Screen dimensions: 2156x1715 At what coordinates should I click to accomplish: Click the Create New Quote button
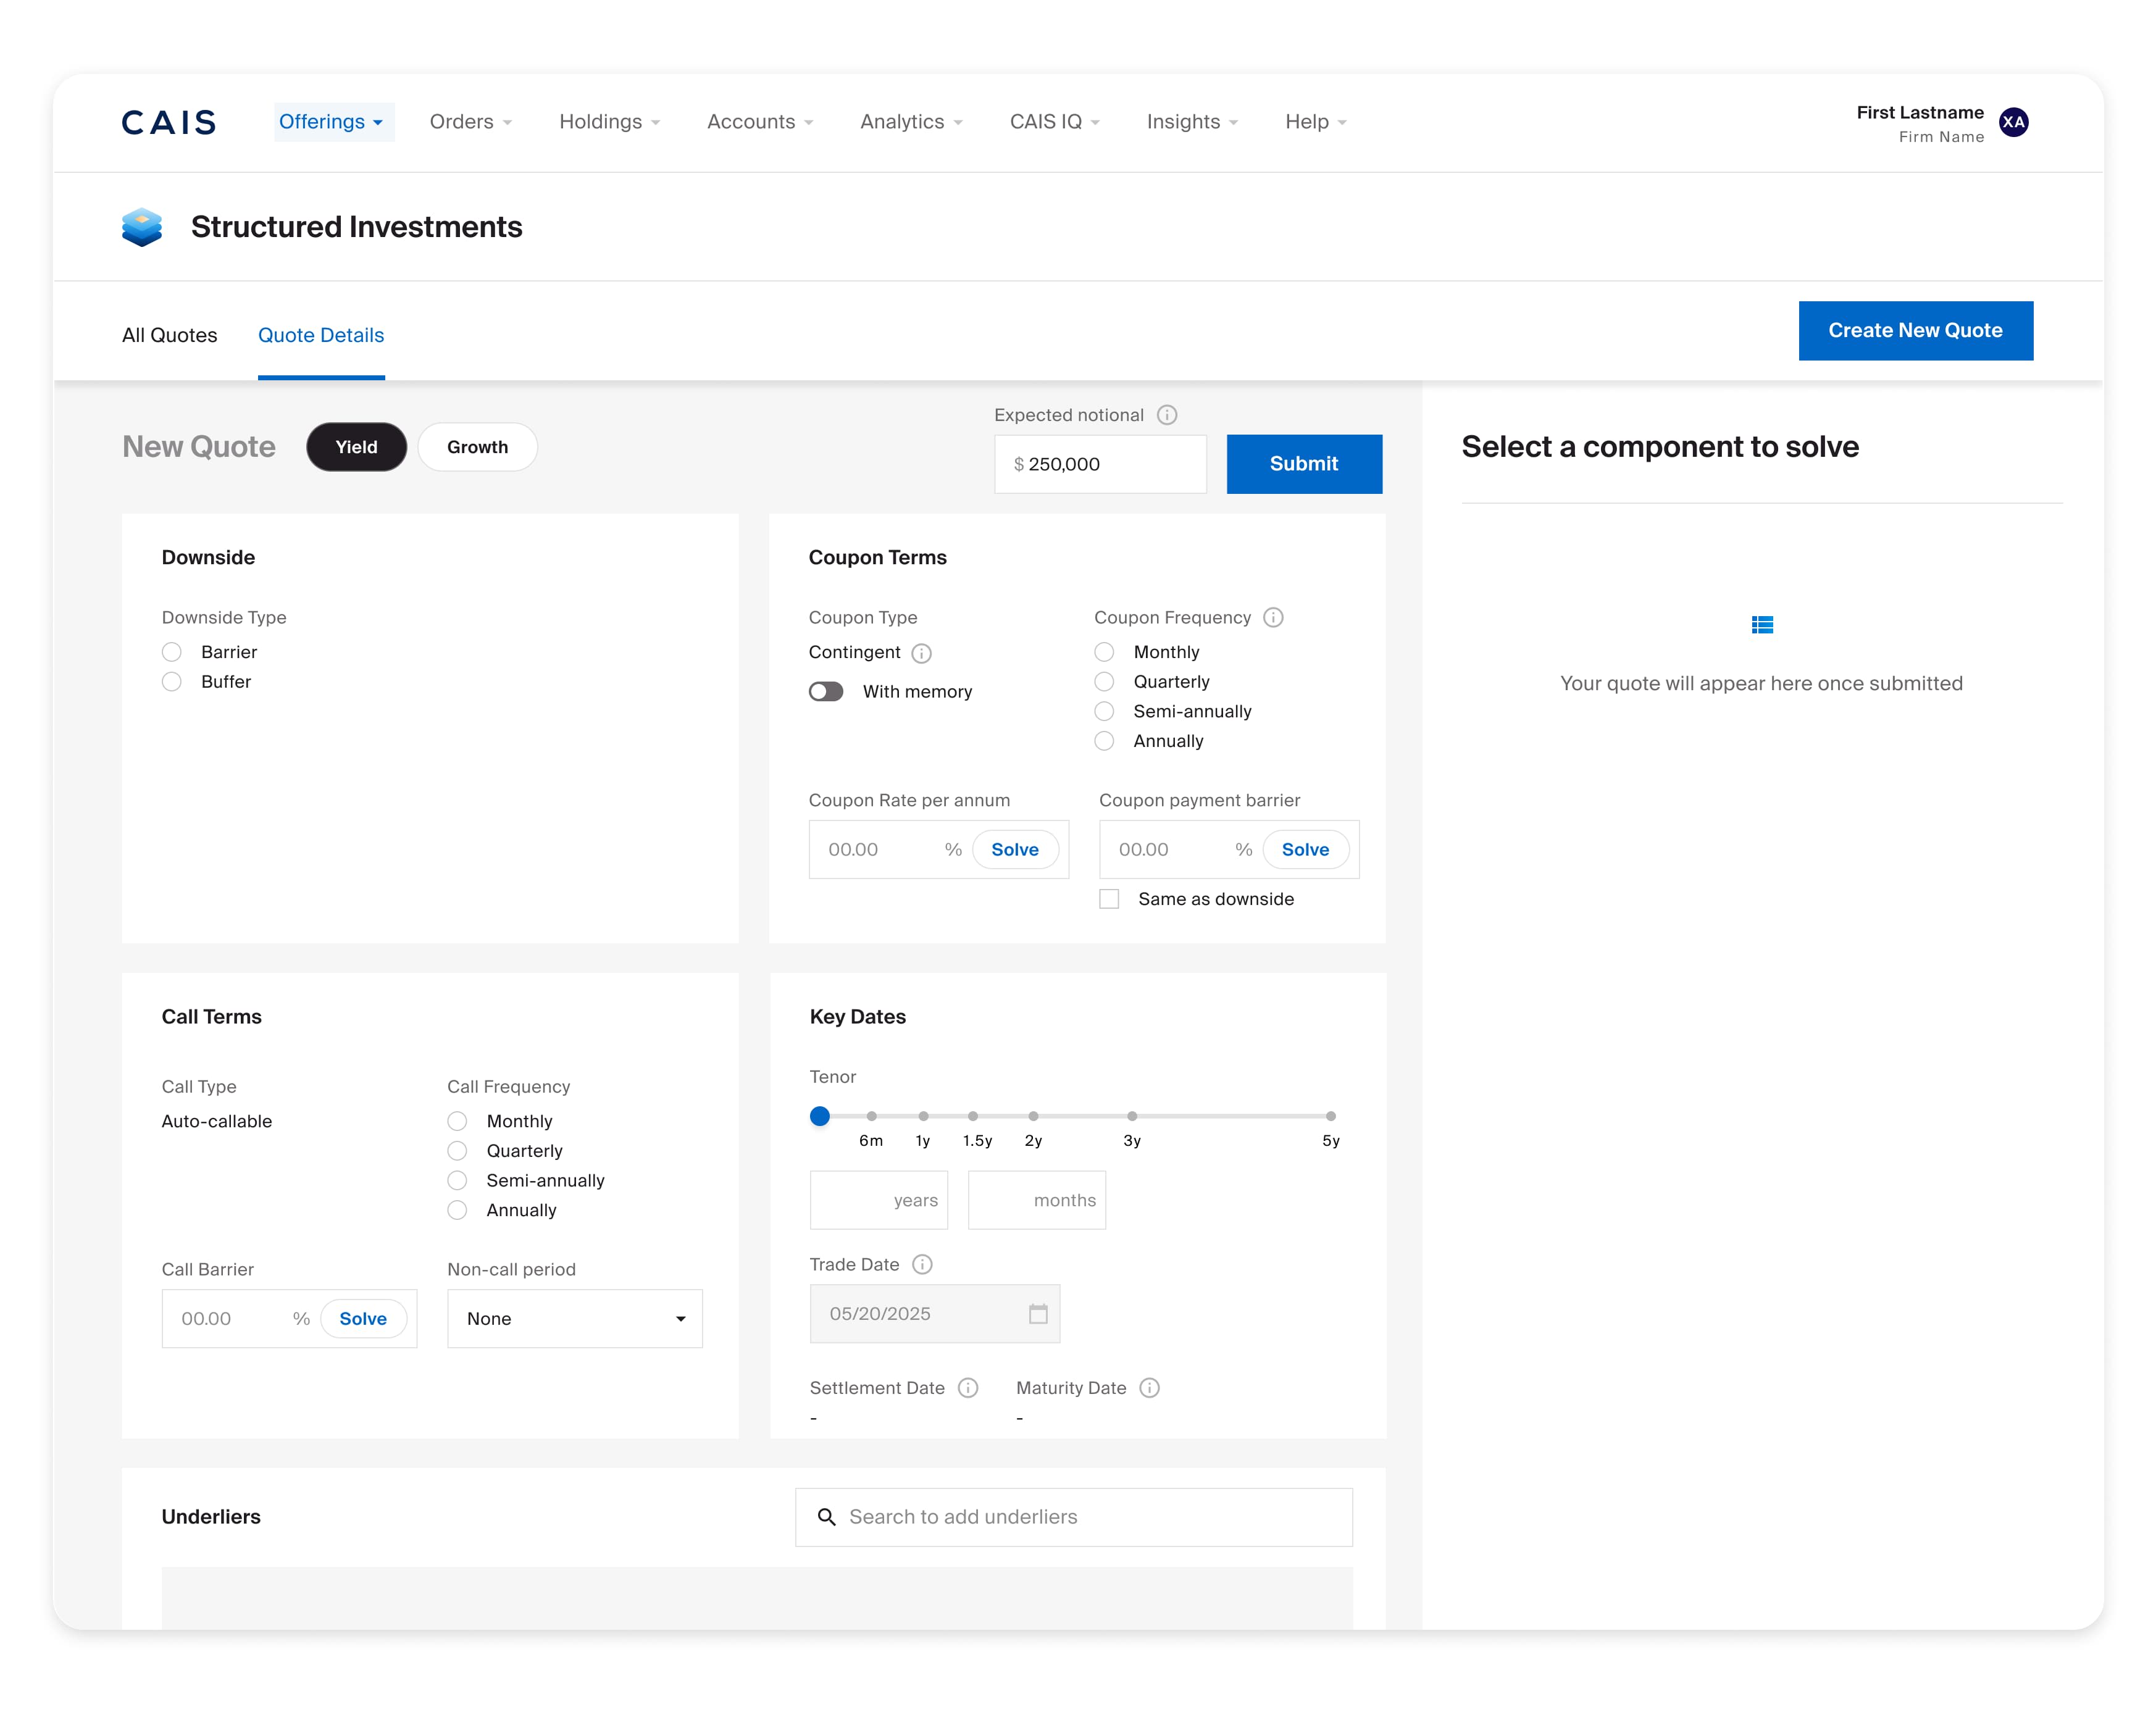pyautogui.click(x=1915, y=330)
